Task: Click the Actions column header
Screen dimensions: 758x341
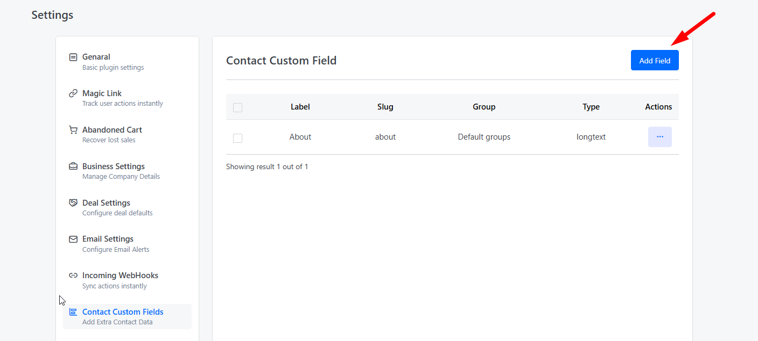Action: click(658, 107)
